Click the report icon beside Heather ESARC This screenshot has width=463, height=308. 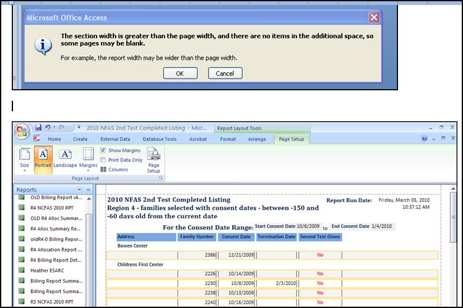tap(22, 270)
